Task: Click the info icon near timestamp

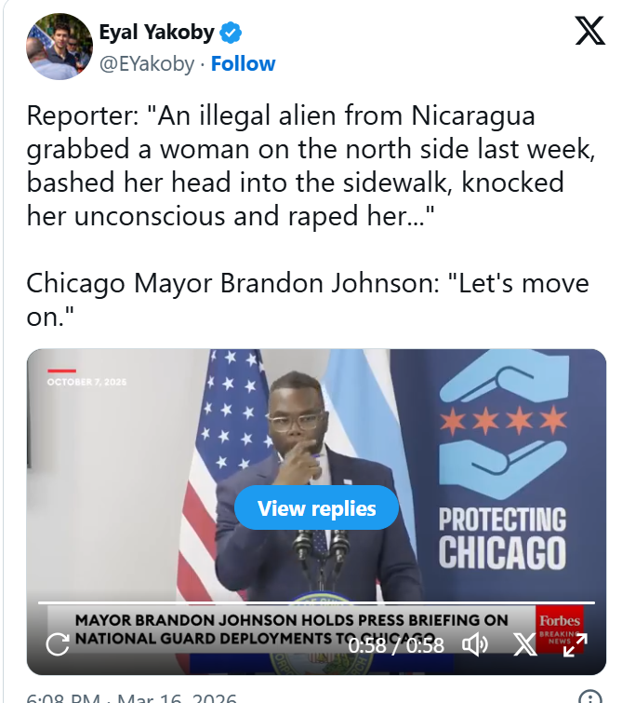Action: pyautogui.click(x=590, y=698)
